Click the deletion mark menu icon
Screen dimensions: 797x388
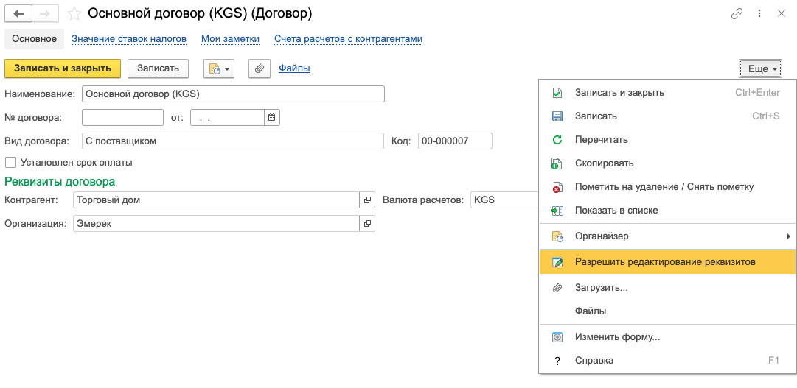(x=557, y=187)
